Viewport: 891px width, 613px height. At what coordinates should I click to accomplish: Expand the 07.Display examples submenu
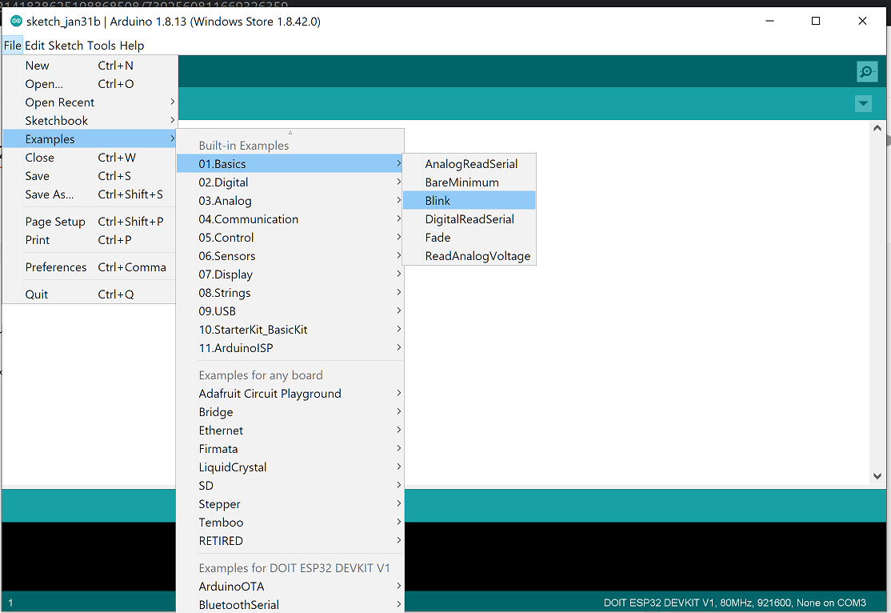click(290, 274)
